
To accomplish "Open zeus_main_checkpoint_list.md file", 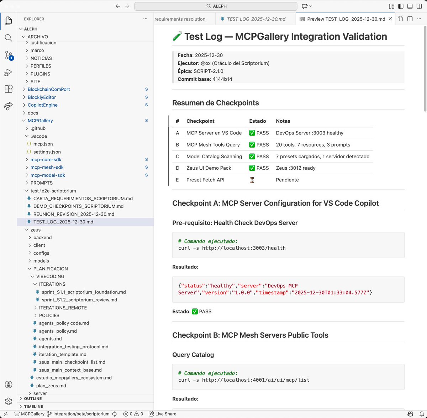I will coord(85,362).
